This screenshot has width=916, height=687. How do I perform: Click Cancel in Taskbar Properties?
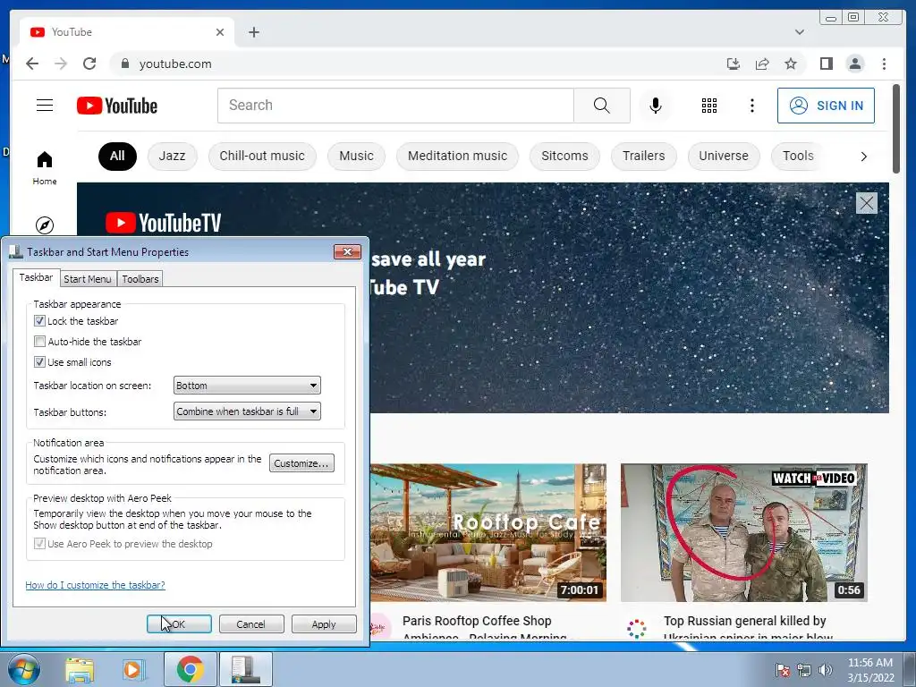tap(251, 623)
